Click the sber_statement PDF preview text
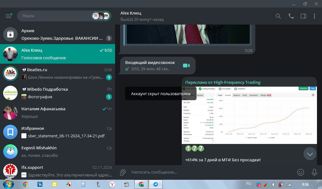Image resolution: width=322 pixels, height=189 pixels. tap(66, 136)
